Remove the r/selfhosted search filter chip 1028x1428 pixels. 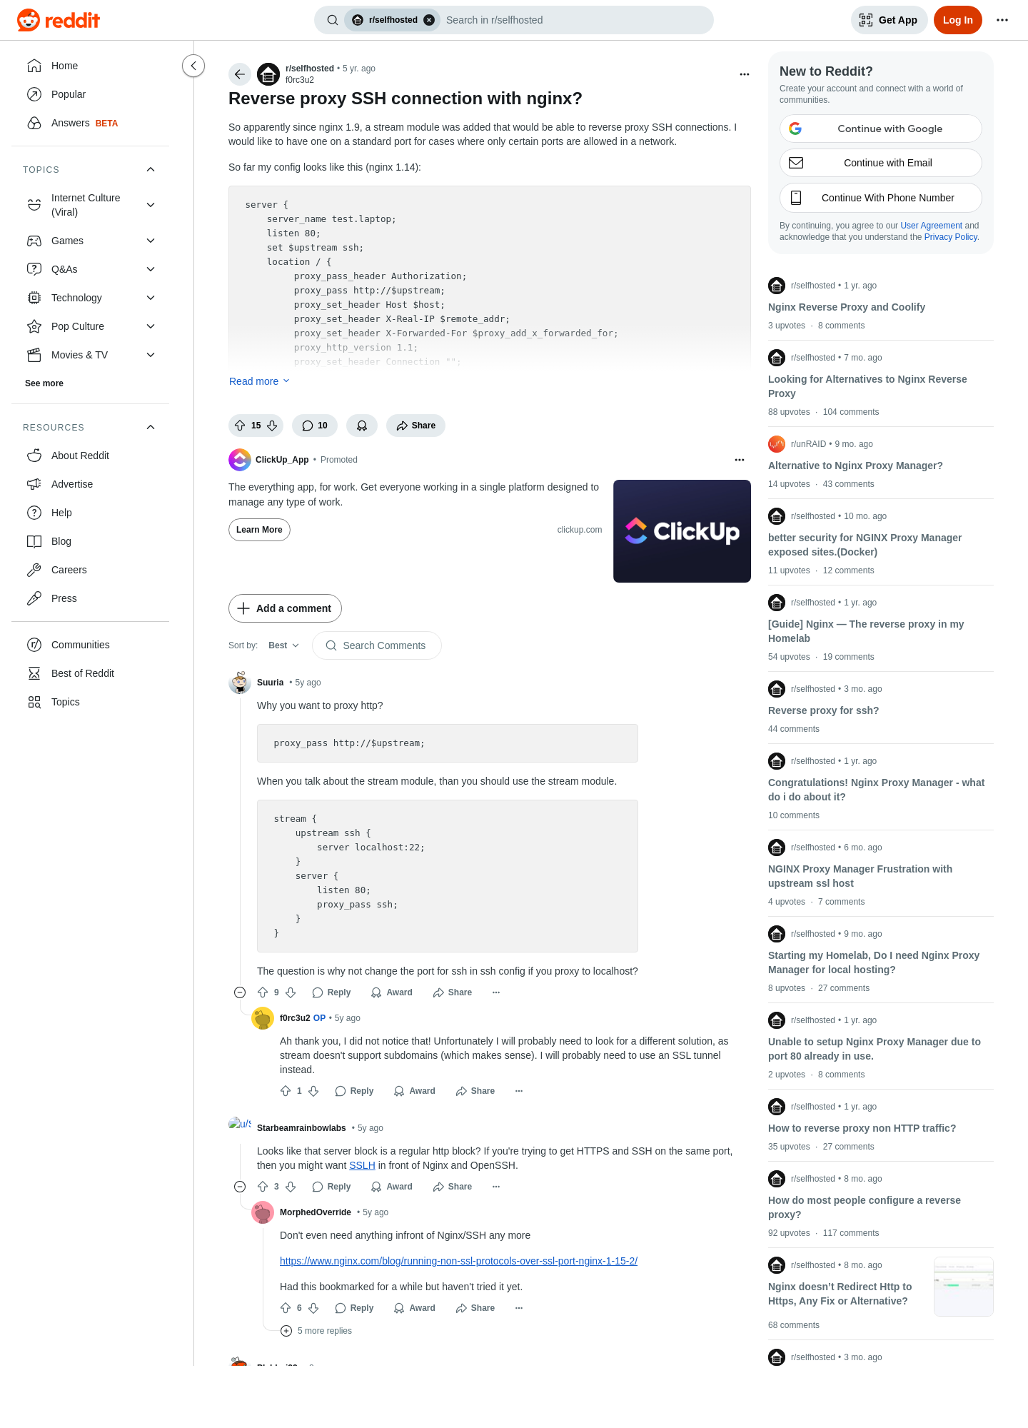(x=429, y=20)
